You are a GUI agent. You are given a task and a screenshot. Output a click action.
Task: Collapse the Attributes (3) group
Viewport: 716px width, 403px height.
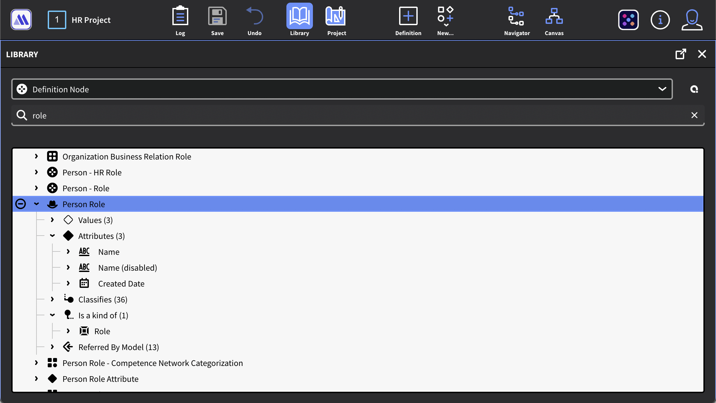coord(52,236)
